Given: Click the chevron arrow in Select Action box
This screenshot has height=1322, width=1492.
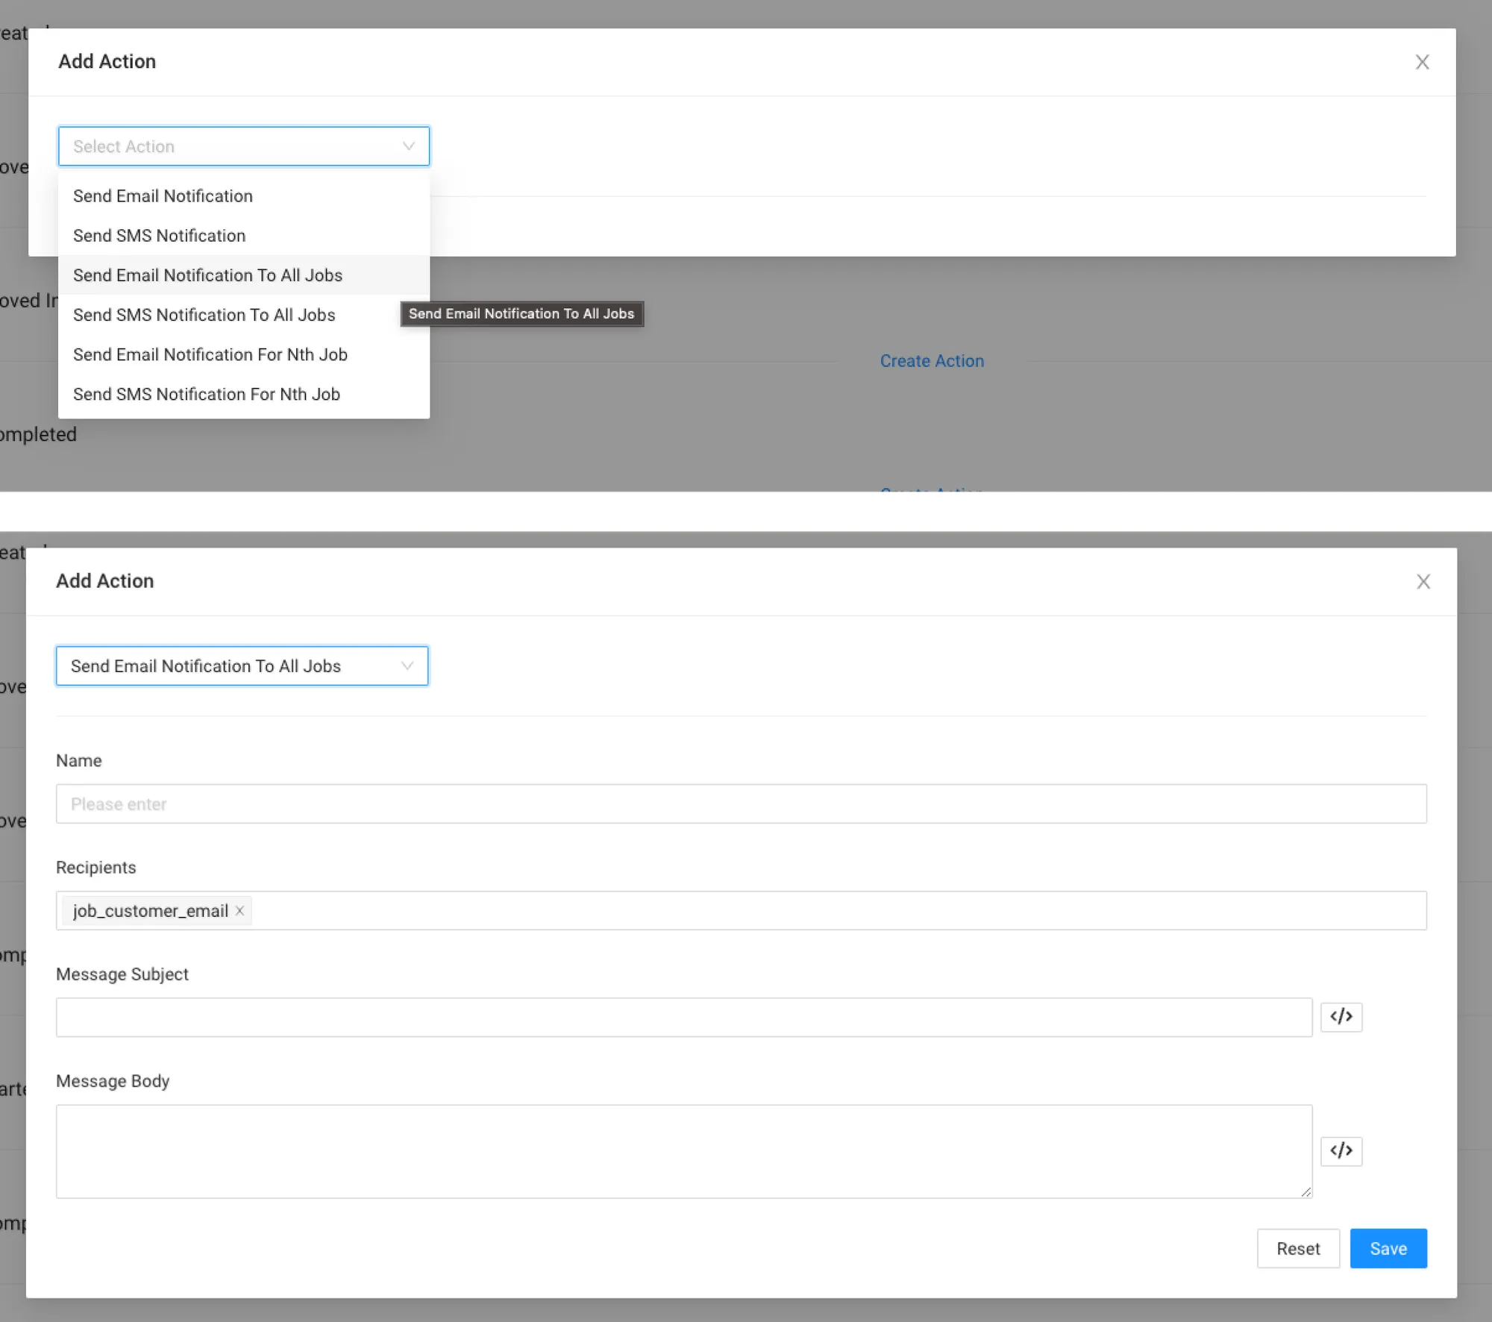Looking at the screenshot, I should coord(408,146).
